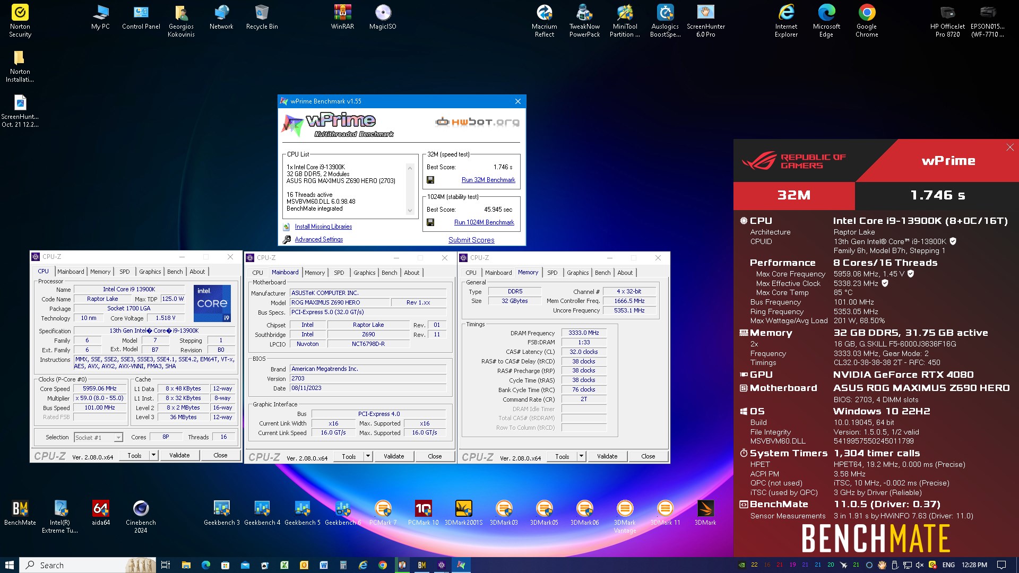Viewport: 1019px width, 573px height.
Task: Click Tools button in right CPU-Z window
Action: pyautogui.click(x=562, y=456)
